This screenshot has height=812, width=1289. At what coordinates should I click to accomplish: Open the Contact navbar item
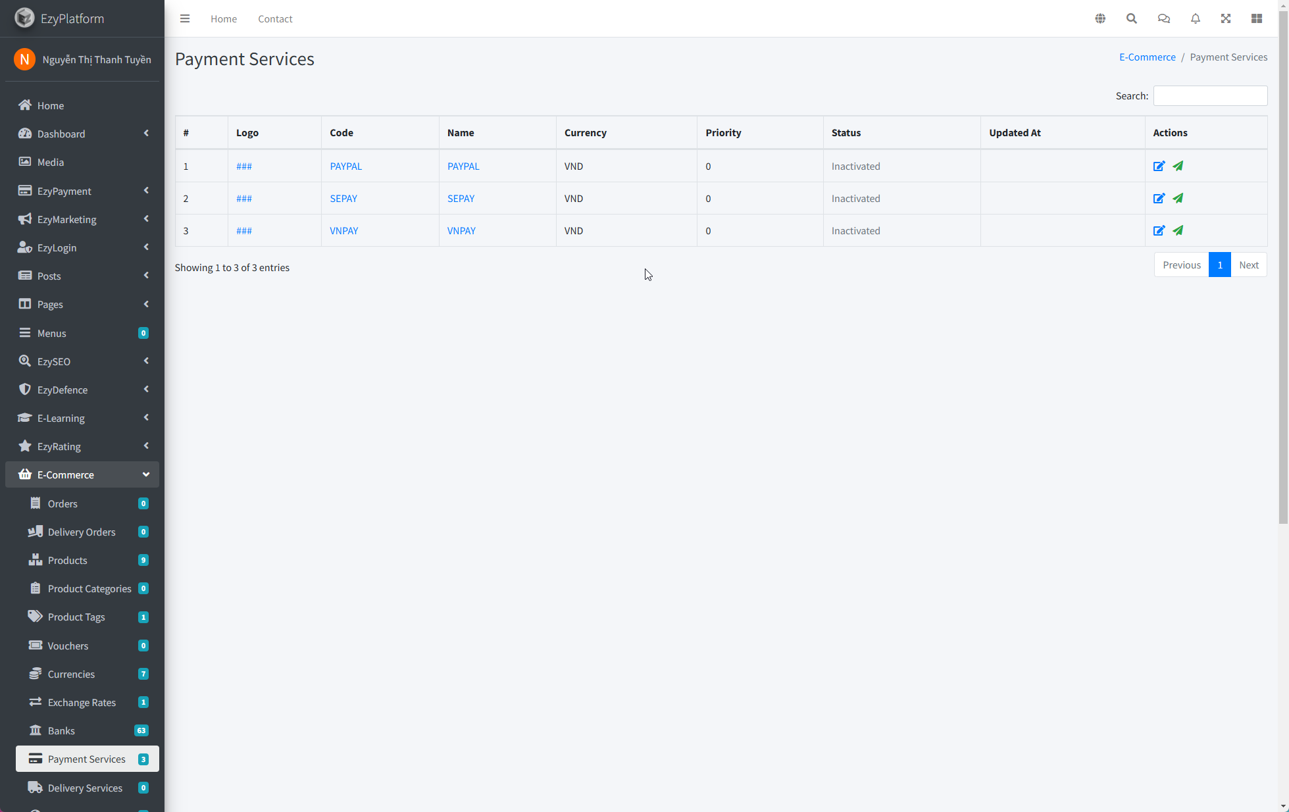[275, 18]
